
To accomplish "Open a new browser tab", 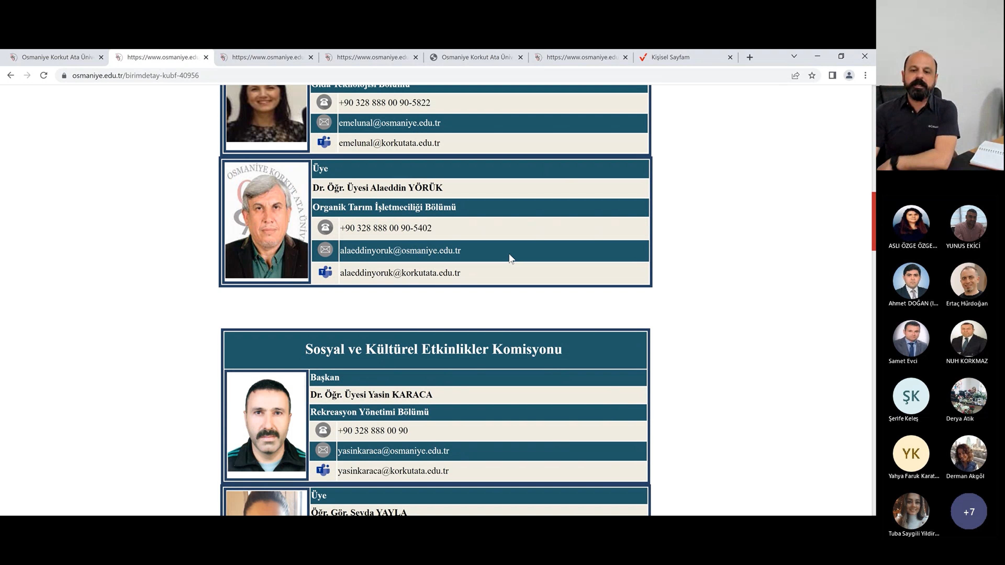I will click(750, 57).
